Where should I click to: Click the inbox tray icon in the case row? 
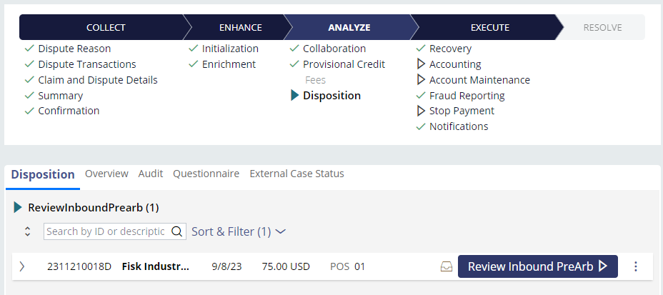[x=447, y=266]
